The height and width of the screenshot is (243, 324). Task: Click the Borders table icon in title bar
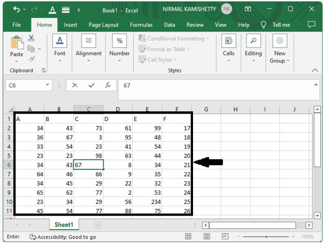pyautogui.click(x=66, y=10)
